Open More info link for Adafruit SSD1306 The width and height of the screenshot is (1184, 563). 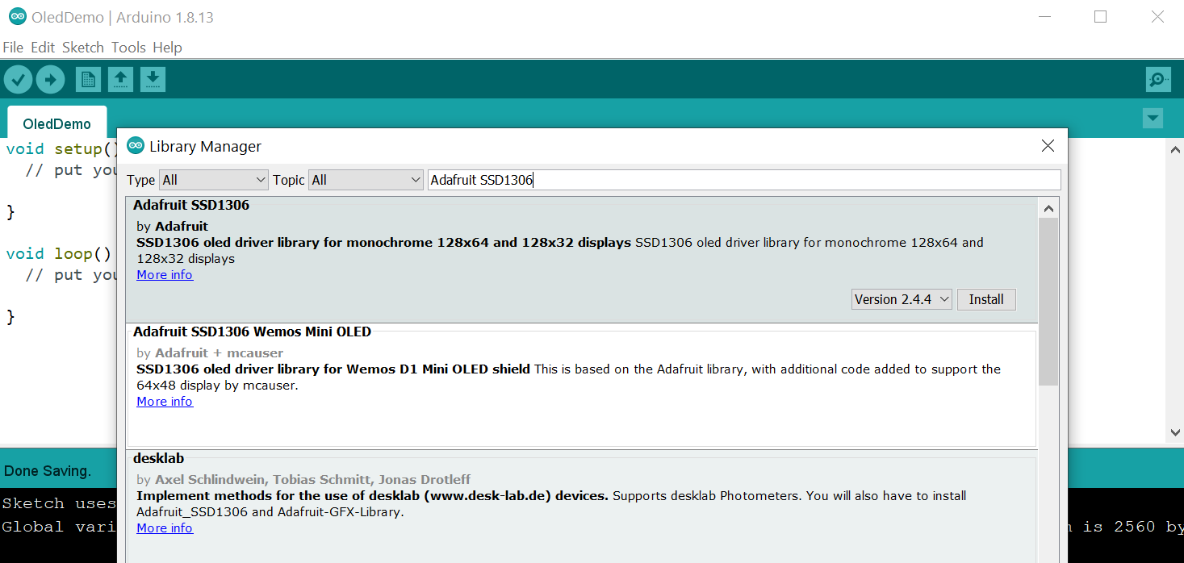click(x=165, y=275)
